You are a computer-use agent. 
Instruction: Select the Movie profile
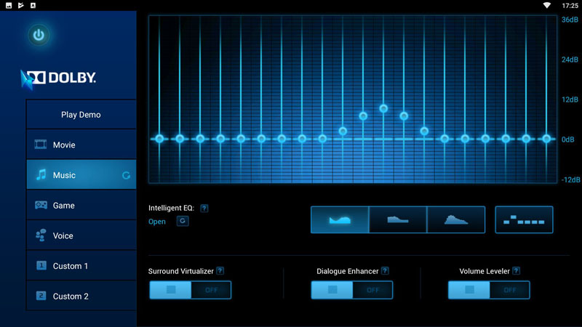pyautogui.click(x=81, y=145)
